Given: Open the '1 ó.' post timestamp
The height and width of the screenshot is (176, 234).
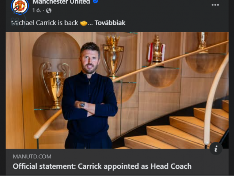Looking at the screenshot, I should click(37, 11).
